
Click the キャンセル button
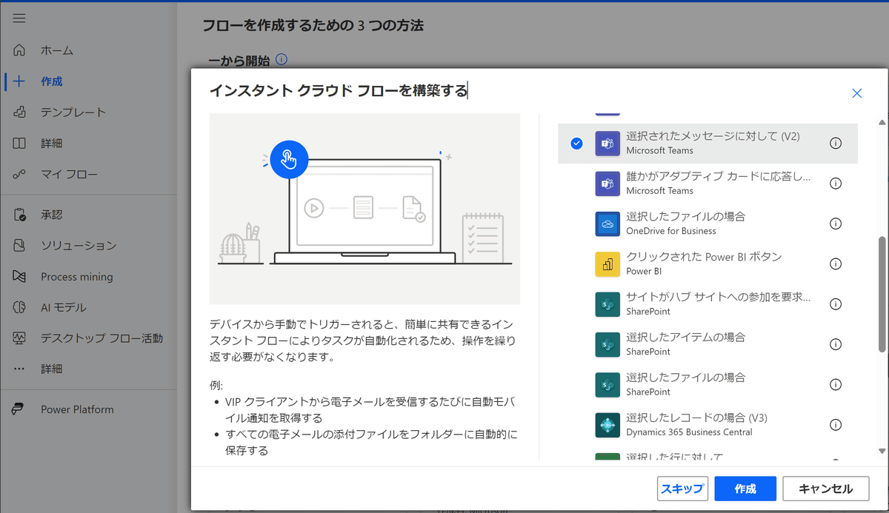click(x=826, y=489)
